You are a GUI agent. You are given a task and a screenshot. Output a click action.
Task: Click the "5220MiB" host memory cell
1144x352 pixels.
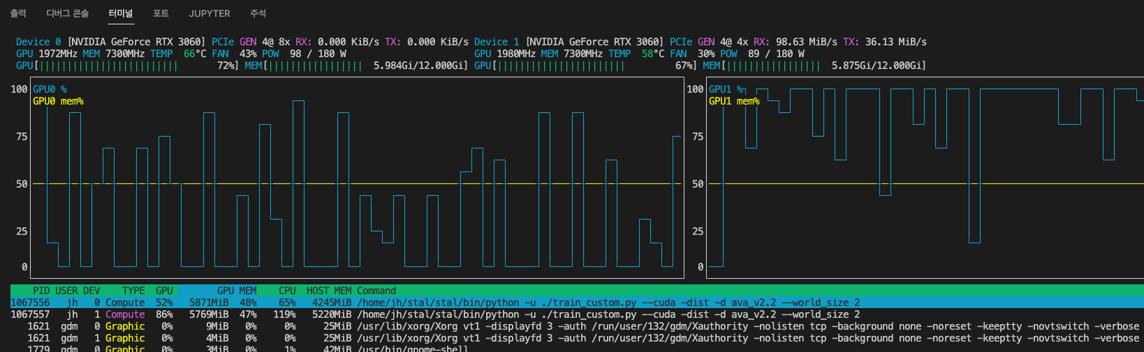tap(332, 314)
